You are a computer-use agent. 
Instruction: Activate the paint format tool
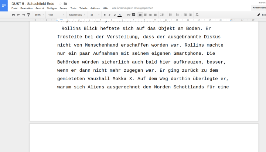tap(29, 15)
